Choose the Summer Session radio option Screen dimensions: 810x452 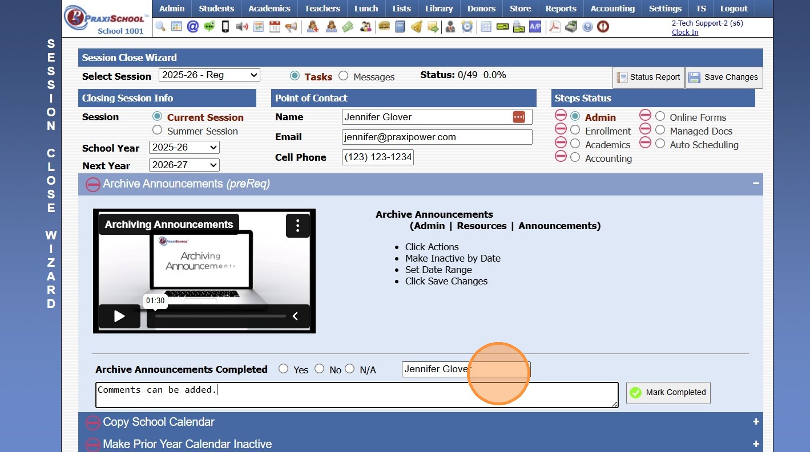pyautogui.click(x=157, y=130)
